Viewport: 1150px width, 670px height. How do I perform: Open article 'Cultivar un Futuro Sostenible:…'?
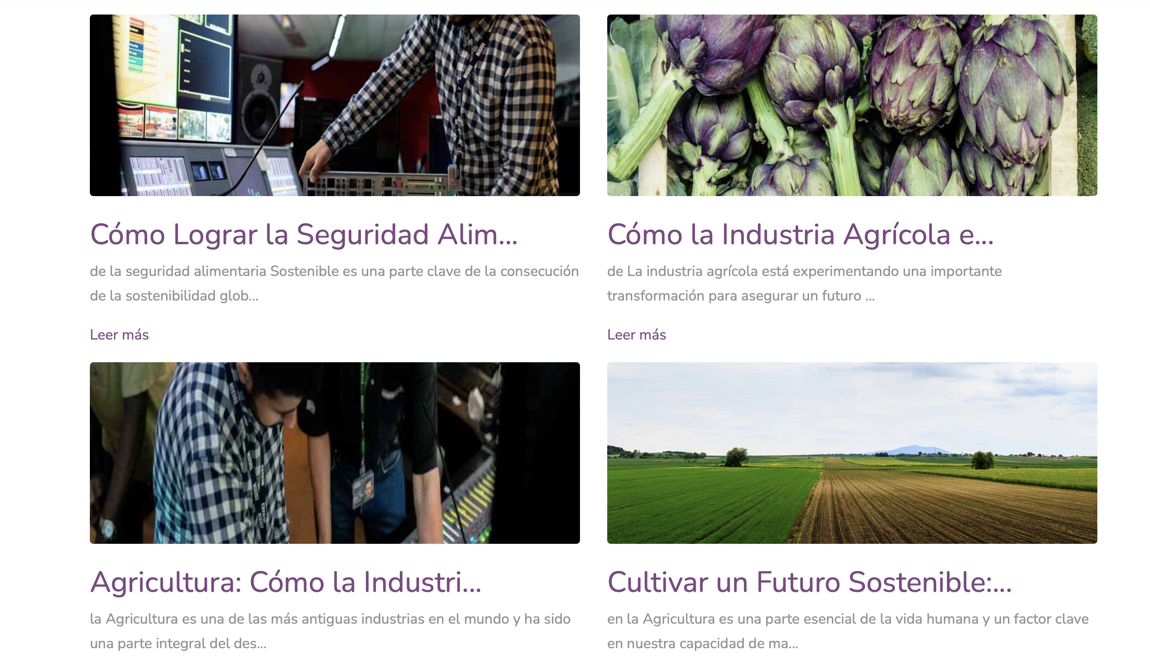(x=810, y=582)
